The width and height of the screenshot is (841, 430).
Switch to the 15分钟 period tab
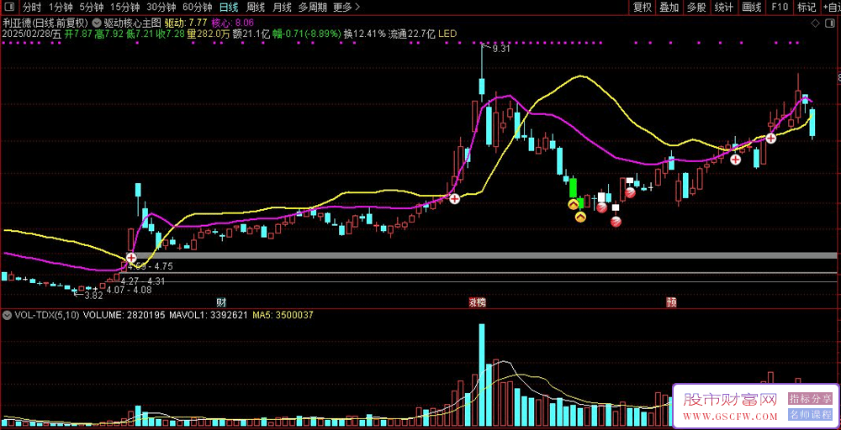click(x=125, y=7)
